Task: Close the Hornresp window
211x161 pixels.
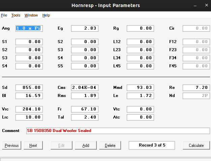Action: click(207, 5)
